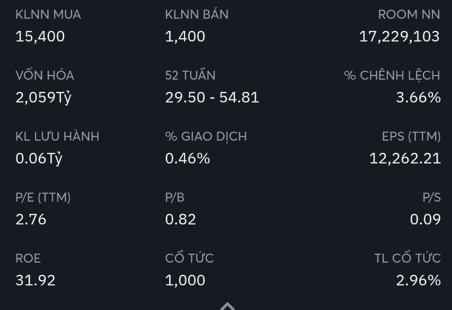The height and width of the screenshot is (310, 452).
Task: Tap the TL CỔ TỨC value 2.96%
Action: 418,280
